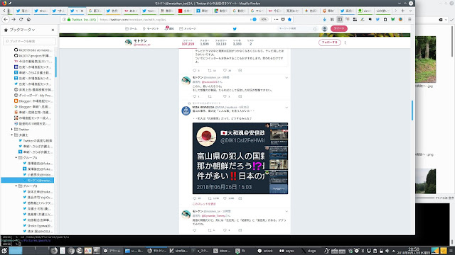Image resolution: width=455 pixels, height=255 pixels.
Task: Click the ブックマークを検索 bookmark search field
Action: tap(29, 41)
